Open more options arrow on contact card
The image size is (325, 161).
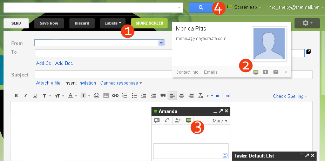[286, 72]
